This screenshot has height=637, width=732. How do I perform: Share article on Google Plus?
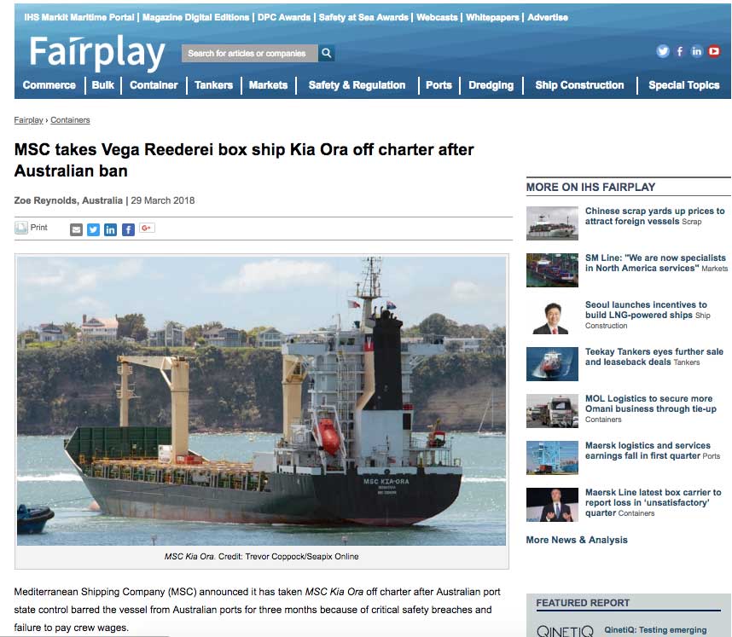point(147,229)
